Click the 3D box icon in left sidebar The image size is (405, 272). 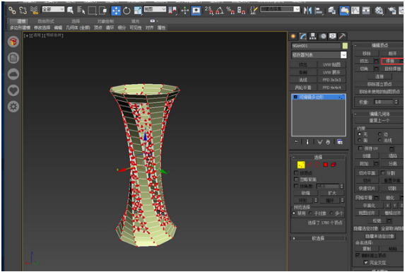pyautogui.click(x=13, y=42)
